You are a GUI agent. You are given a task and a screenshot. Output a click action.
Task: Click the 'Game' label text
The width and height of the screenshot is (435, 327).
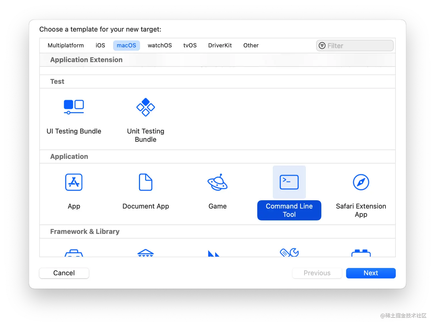(217, 206)
